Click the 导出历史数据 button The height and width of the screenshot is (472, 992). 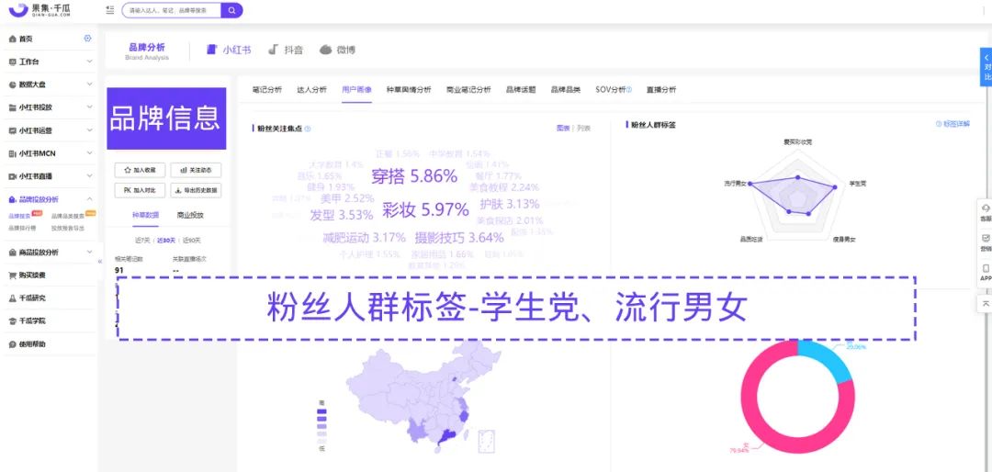[x=195, y=190]
